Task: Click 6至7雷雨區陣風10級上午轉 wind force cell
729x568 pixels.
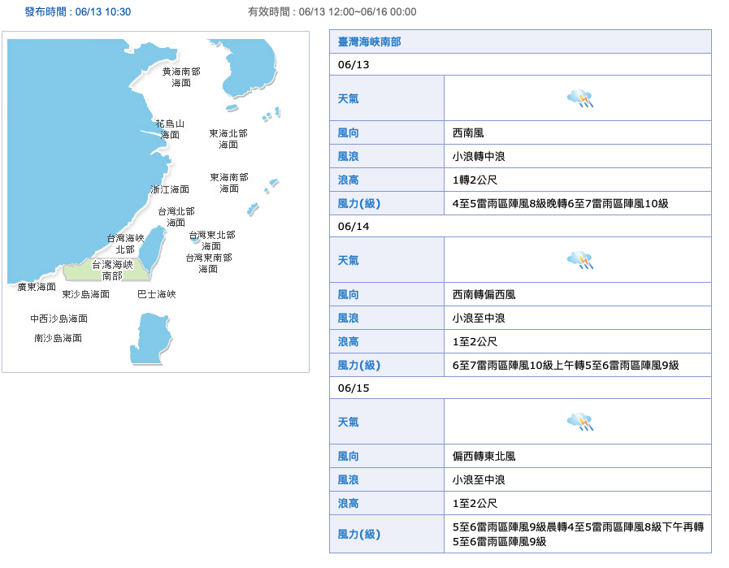Action: (x=578, y=366)
